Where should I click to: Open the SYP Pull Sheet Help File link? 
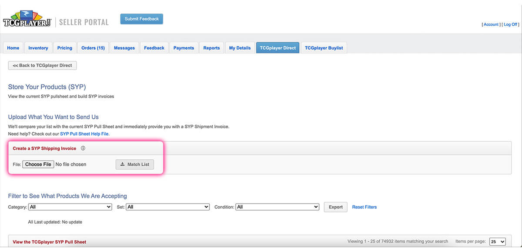84,134
